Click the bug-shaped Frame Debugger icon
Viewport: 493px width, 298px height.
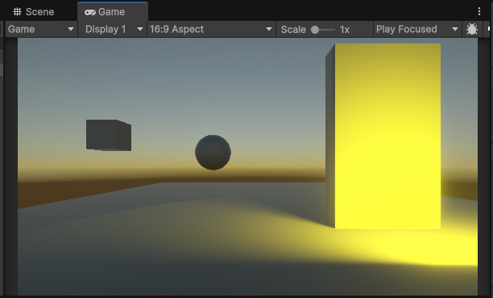471,29
